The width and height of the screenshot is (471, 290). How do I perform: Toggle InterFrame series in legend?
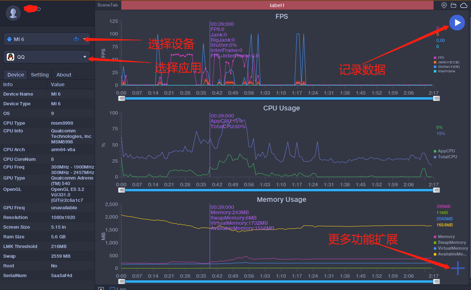point(445,71)
